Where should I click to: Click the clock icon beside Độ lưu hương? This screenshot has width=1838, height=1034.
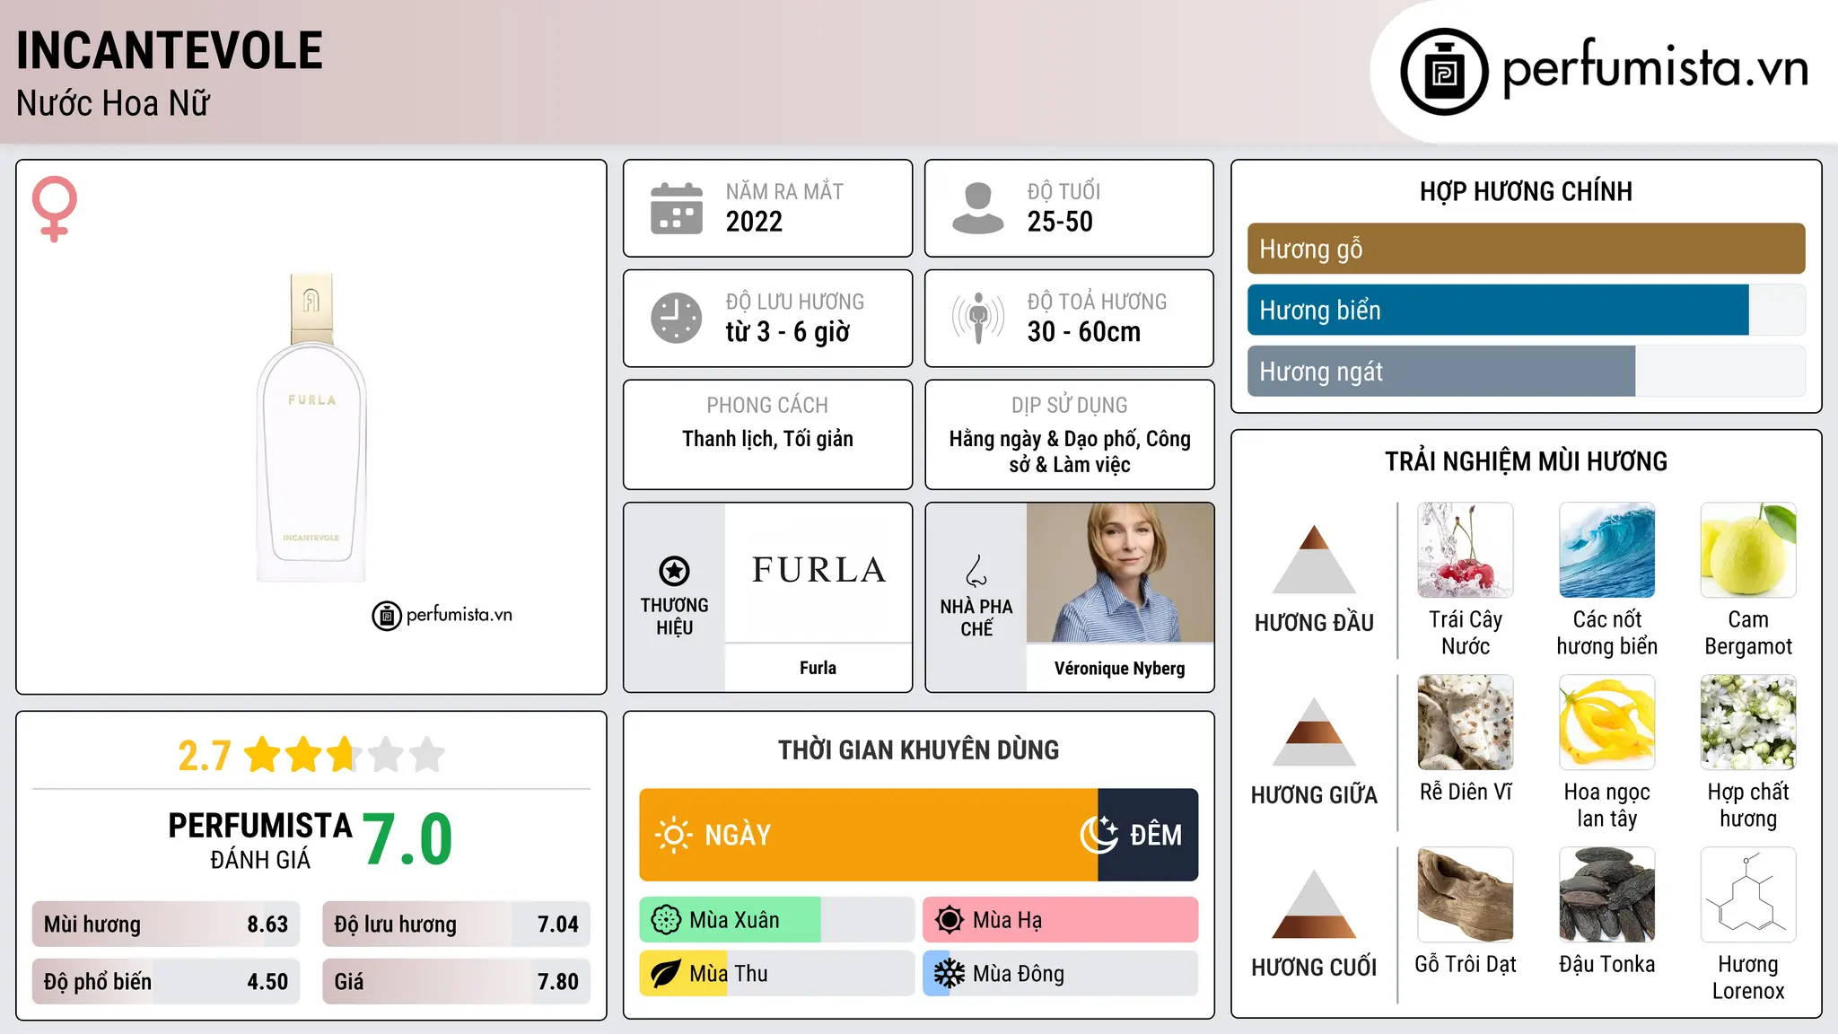coord(677,318)
